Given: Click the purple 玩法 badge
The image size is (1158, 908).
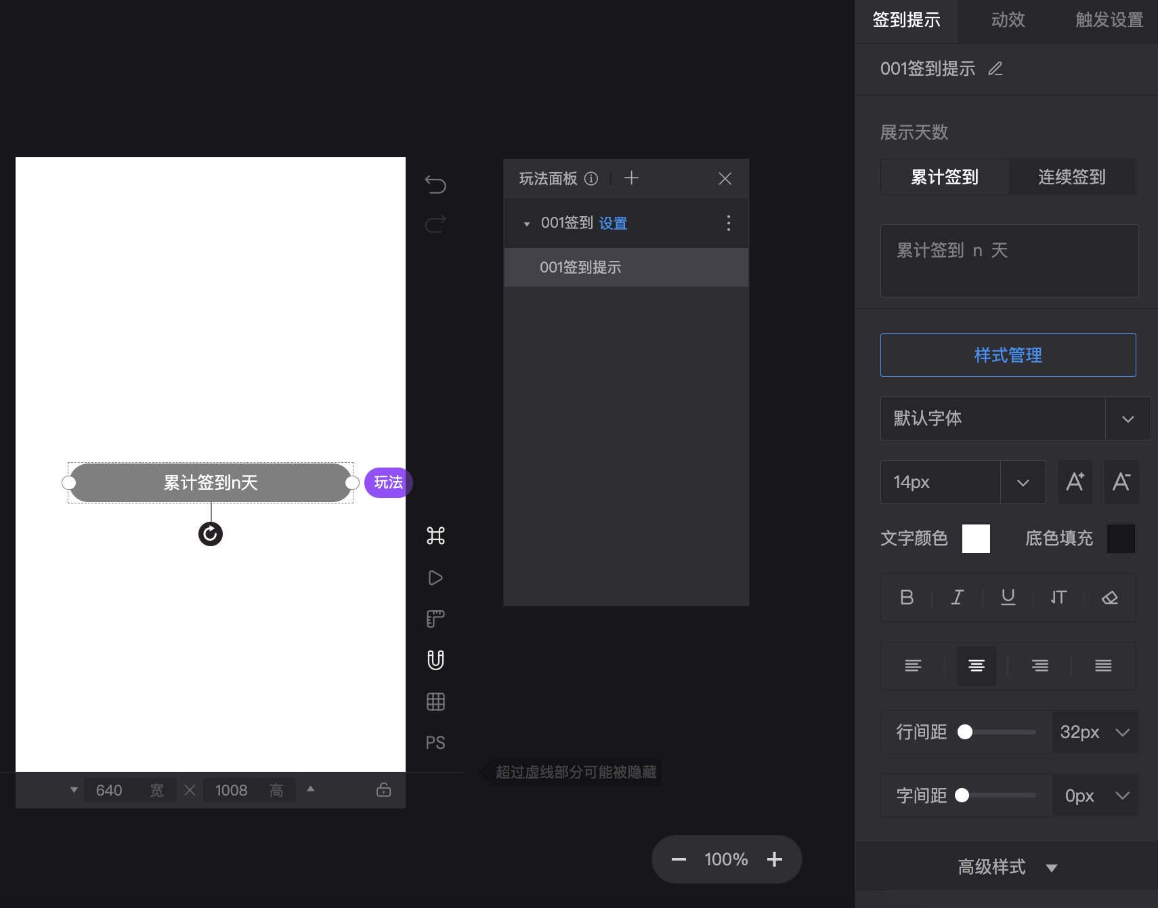Looking at the screenshot, I should 388,482.
